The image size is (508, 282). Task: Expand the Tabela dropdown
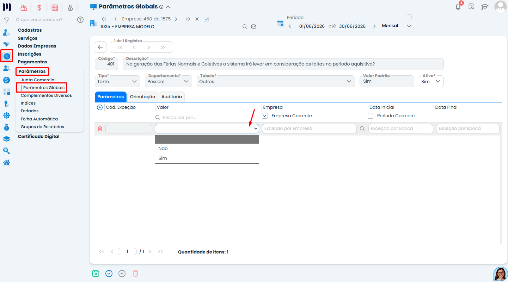pos(276,81)
